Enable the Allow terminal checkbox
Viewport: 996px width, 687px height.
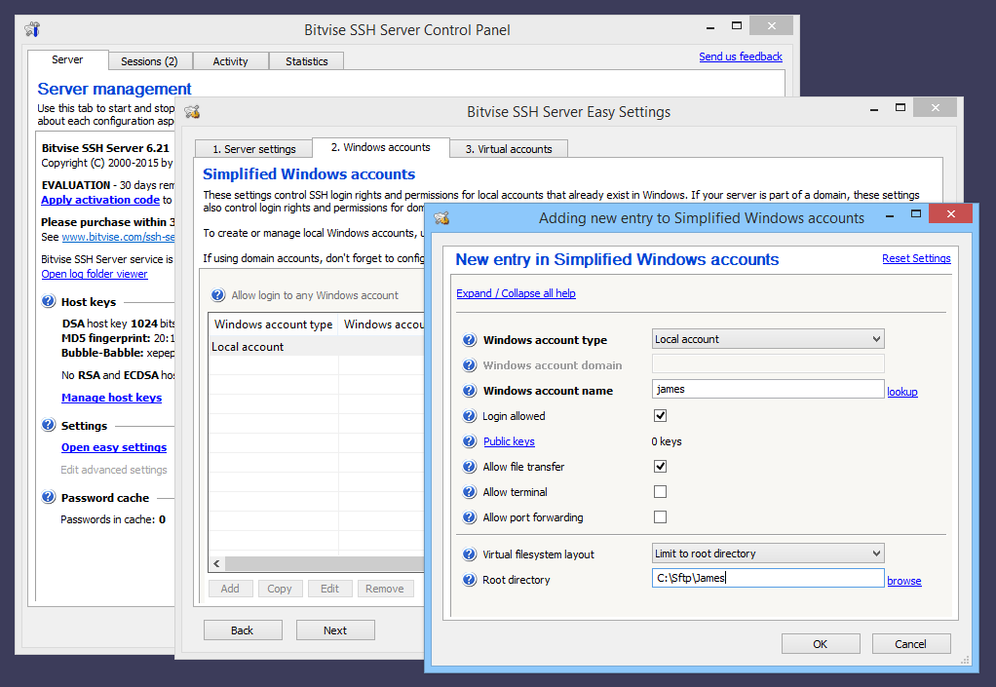click(660, 492)
